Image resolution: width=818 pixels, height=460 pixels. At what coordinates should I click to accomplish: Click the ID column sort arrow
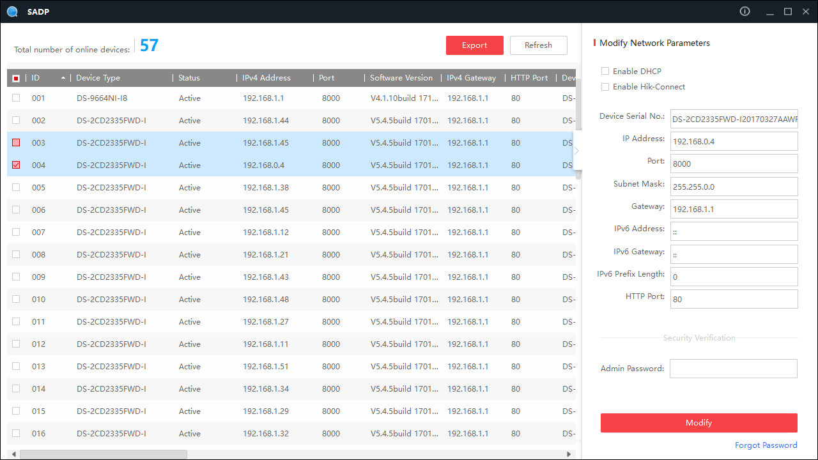(x=63, y=78)
